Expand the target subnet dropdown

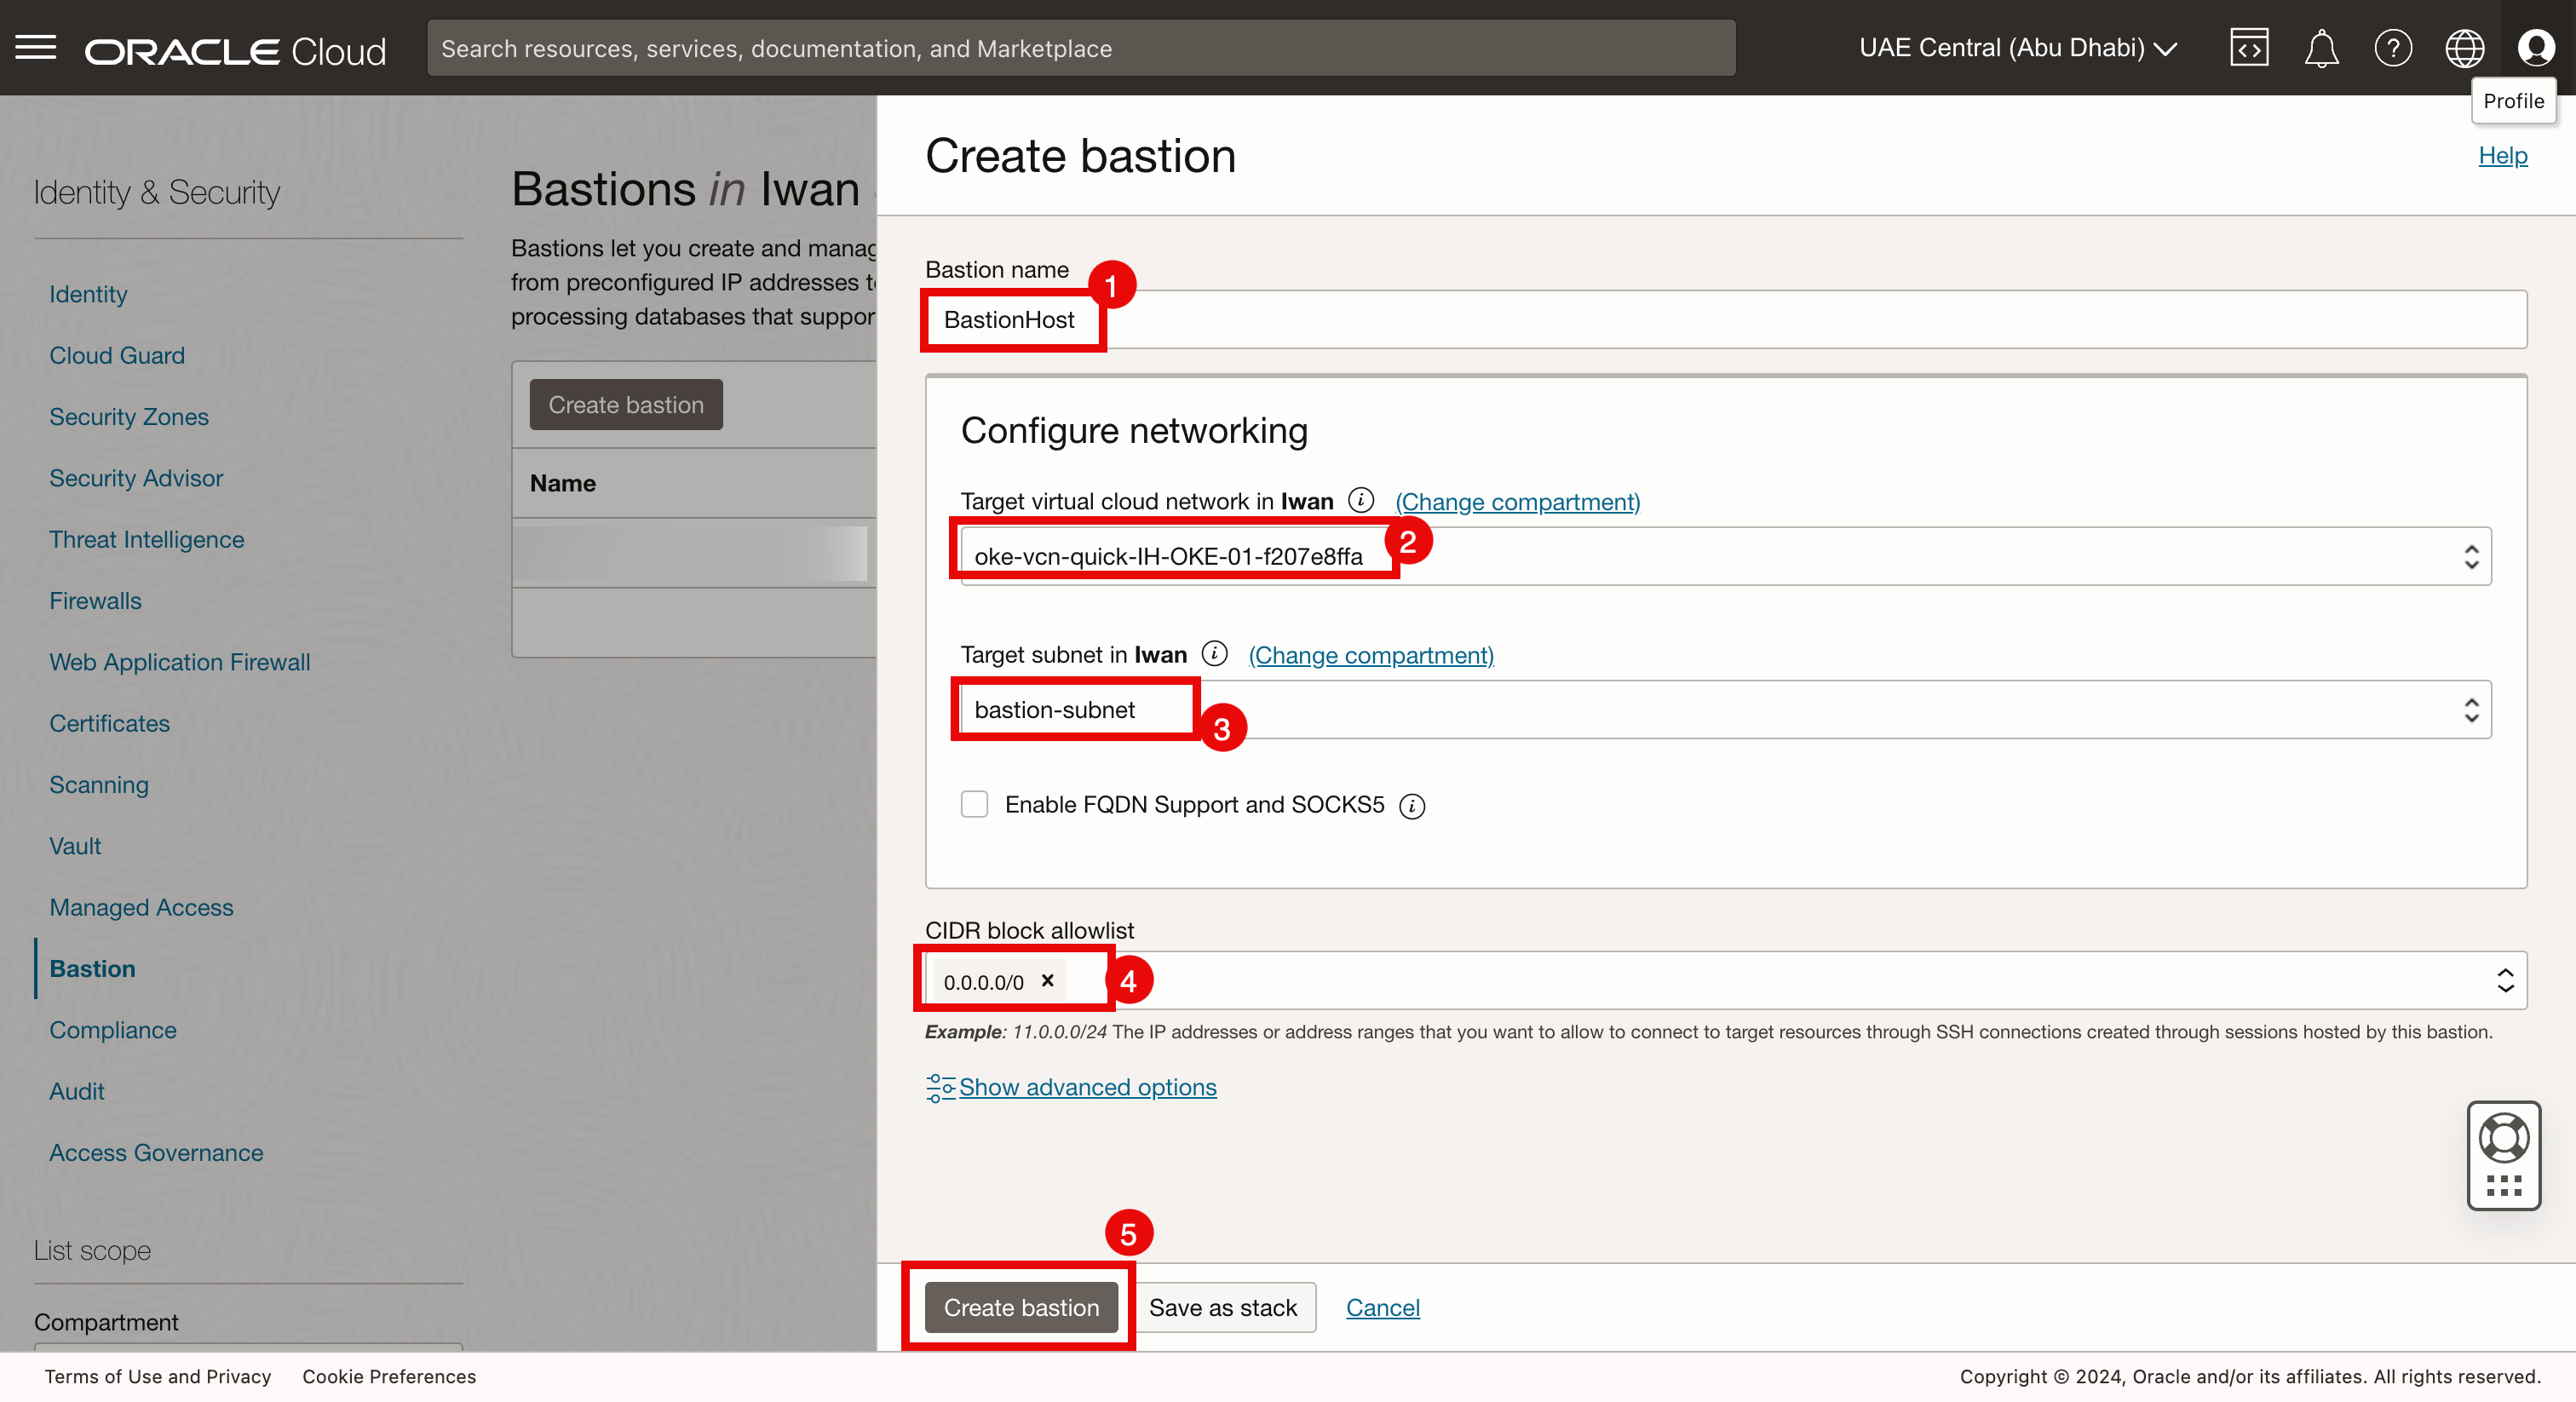pyautogui.click(x=2471, y=710)
